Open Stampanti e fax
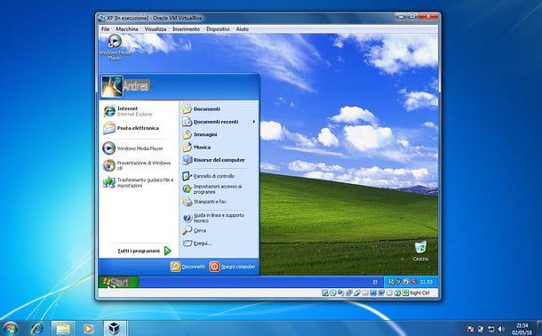 [x=204, y=202]
